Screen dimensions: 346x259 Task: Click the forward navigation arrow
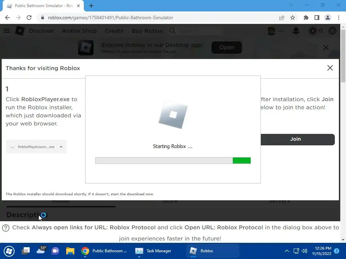[x=18, y=18]
